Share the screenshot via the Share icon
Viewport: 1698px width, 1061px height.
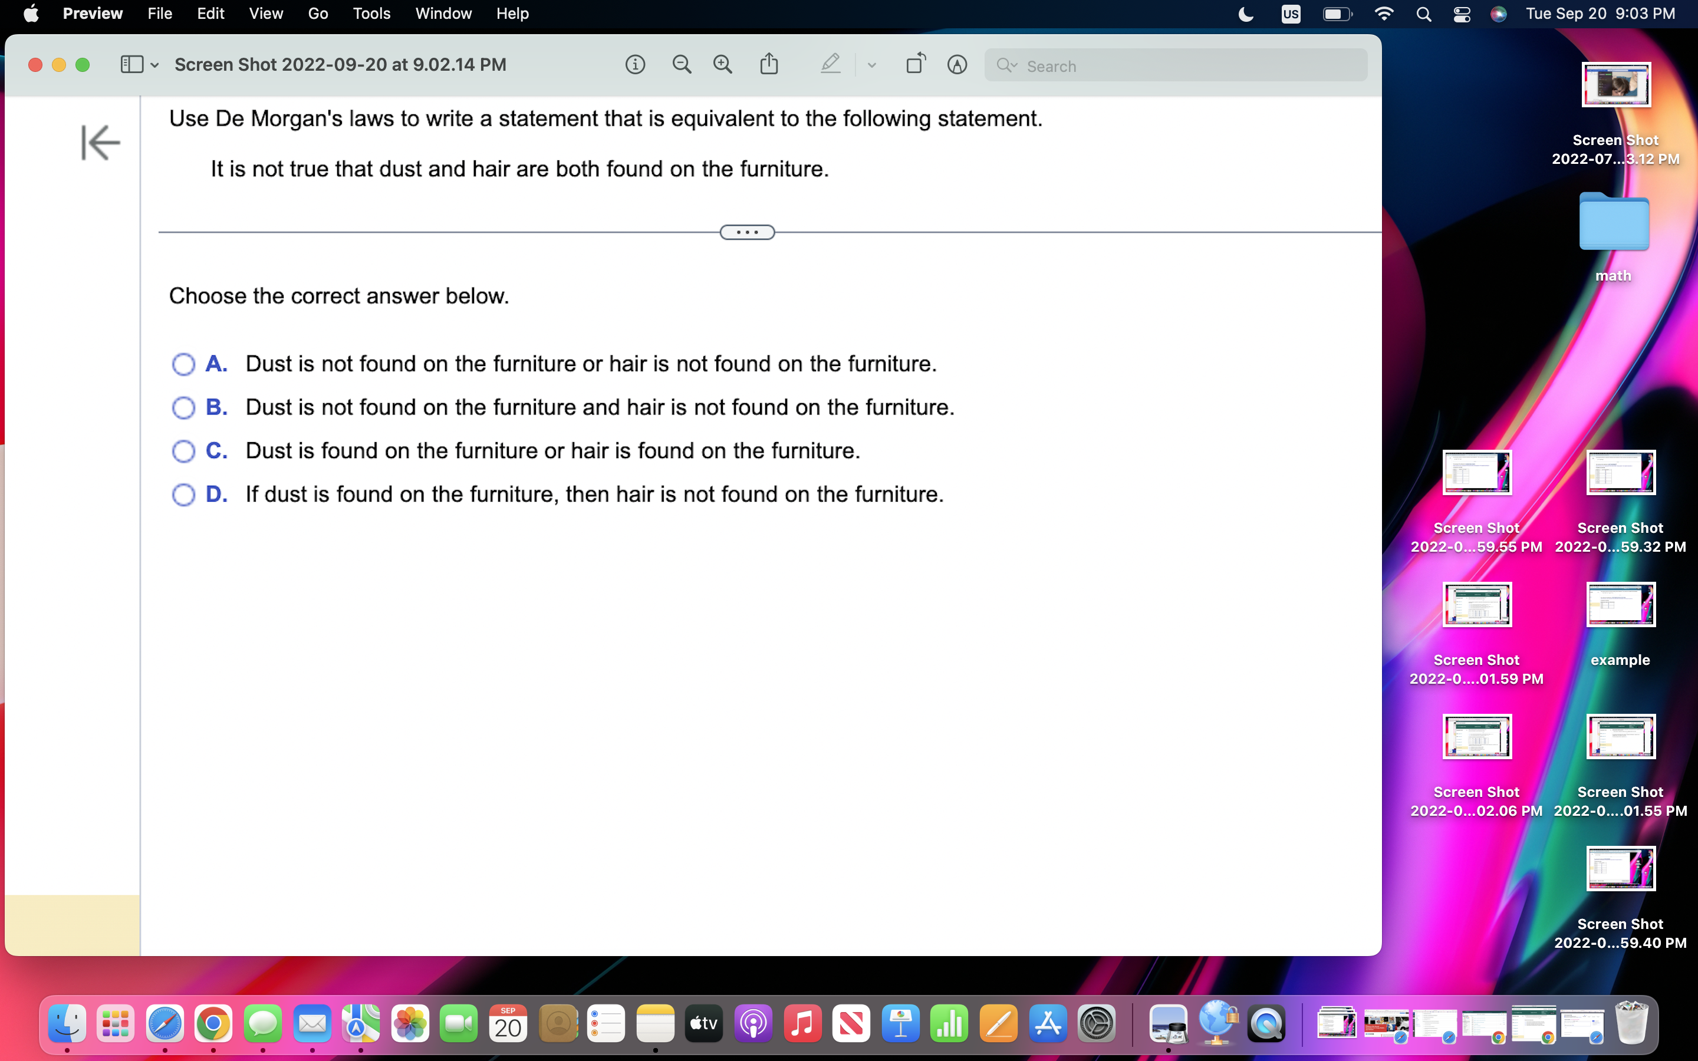click(770, 64)
